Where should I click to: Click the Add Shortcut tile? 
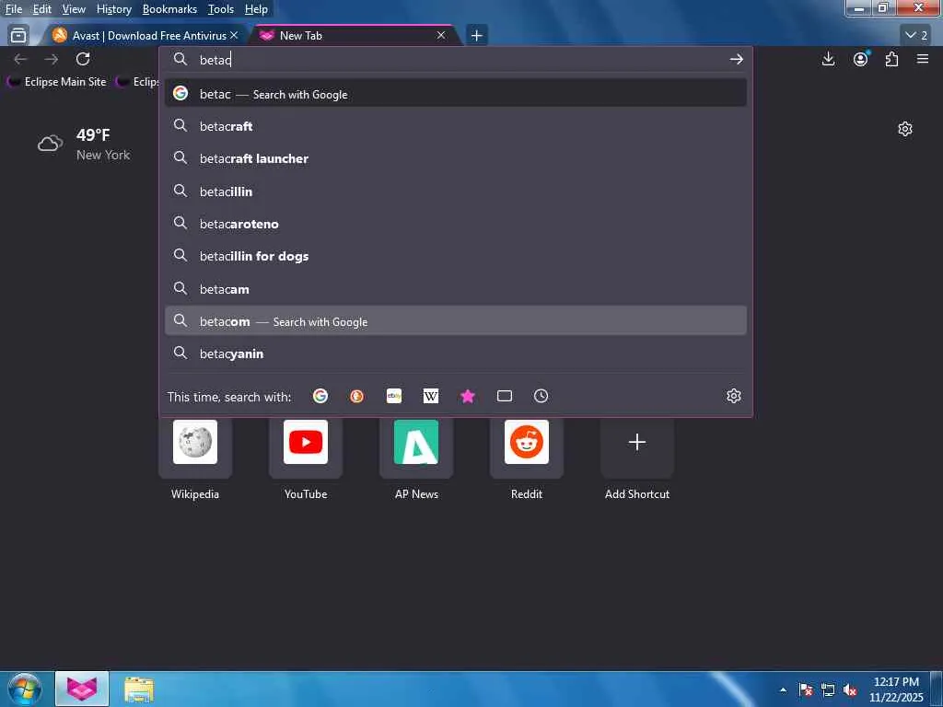click(x=637, y=448)
